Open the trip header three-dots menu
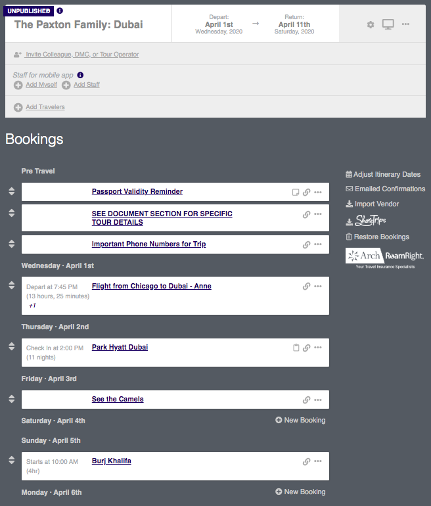 coord(405,24)
